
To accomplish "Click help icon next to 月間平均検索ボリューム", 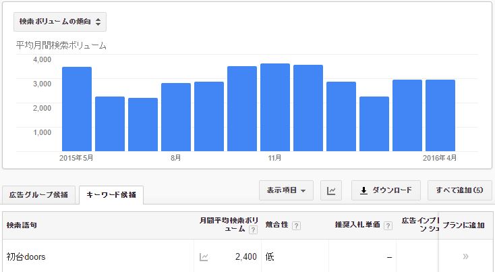I will click(253, 230).
